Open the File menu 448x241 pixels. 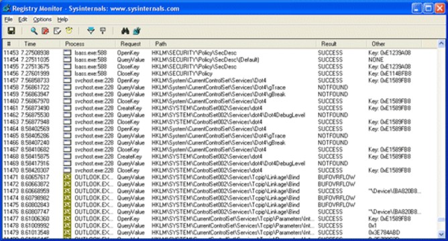[x=8, y=19]
